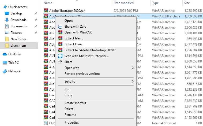Expand the Open with submenu arrow

132,68
